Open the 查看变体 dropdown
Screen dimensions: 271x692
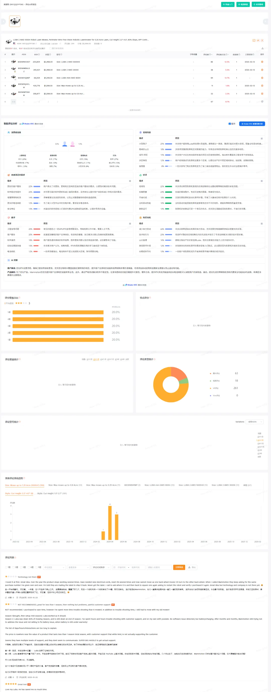(x=79, y=567)
